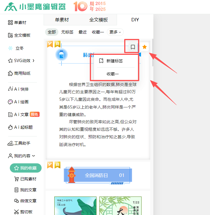Open the 更多 tag dropdown
Screen dimensions: 210x215
pyautogui.click(x=115, y=32)
